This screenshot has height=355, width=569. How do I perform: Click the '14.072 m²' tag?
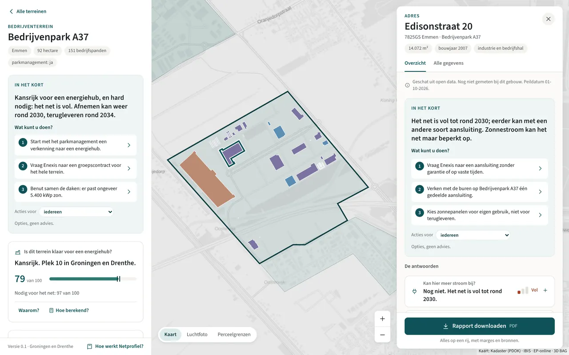pyautogui.click(x=418, y=48)
